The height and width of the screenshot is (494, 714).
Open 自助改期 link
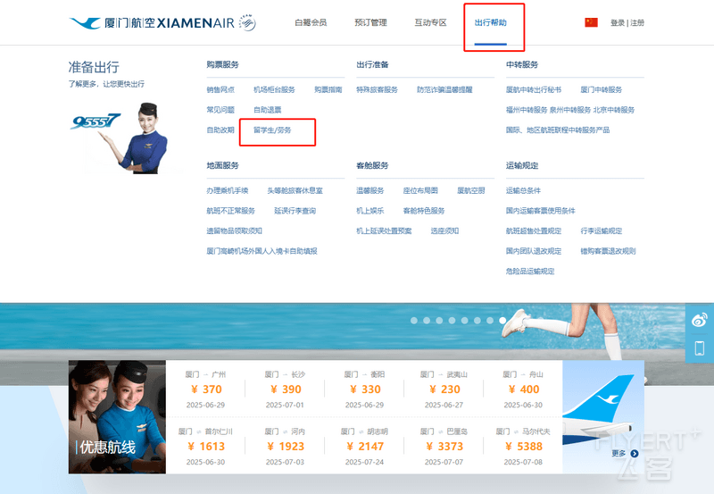[220, 130]
